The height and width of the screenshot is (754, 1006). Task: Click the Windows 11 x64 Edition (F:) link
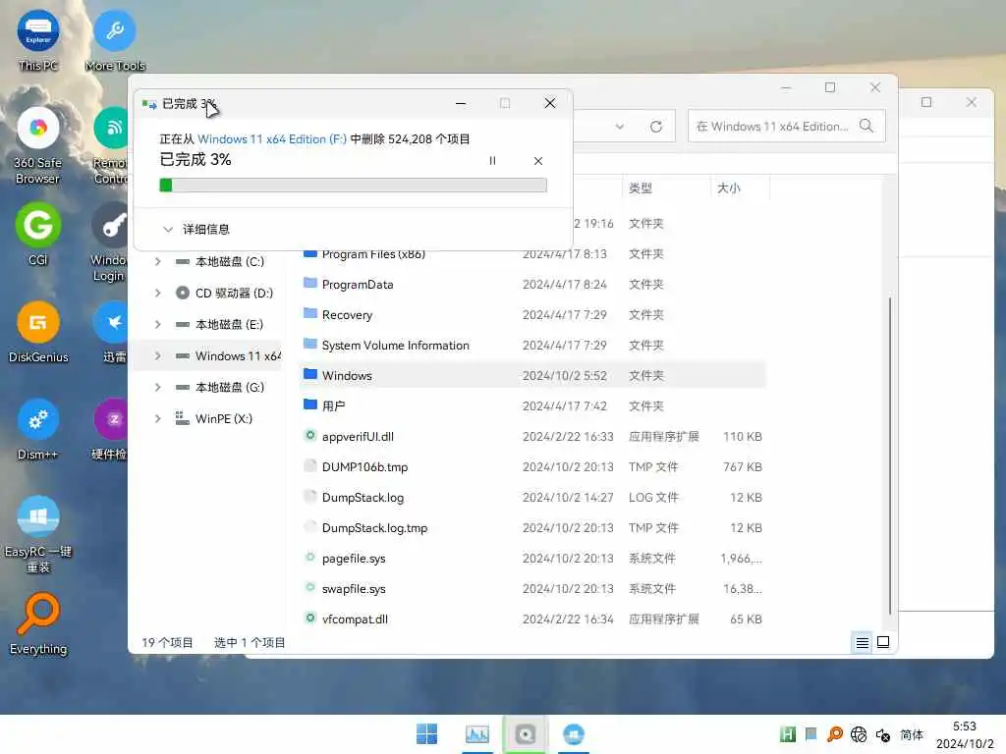pos(272,139)
